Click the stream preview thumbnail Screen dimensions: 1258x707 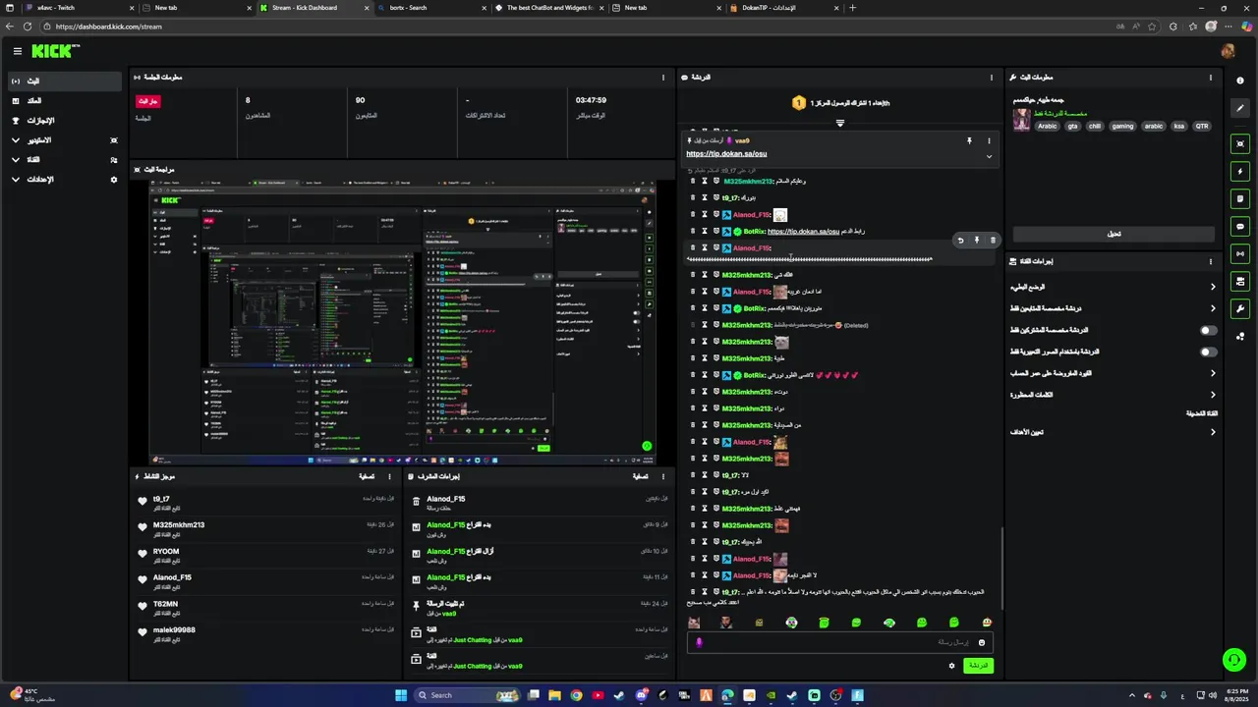pyautogui.click(x=402, y=322)
